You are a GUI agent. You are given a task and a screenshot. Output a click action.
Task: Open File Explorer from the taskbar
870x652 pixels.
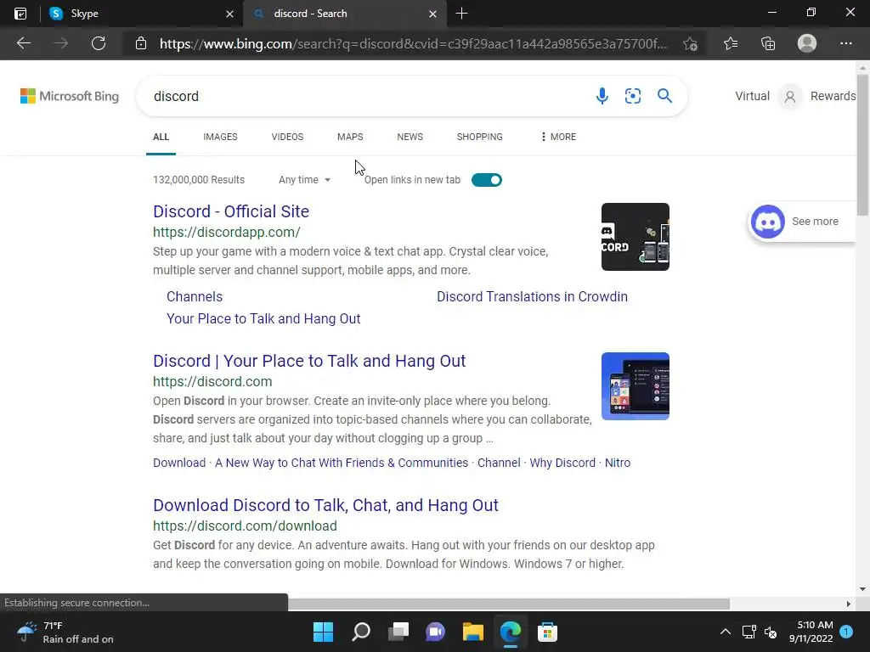(x=472, y=632)
